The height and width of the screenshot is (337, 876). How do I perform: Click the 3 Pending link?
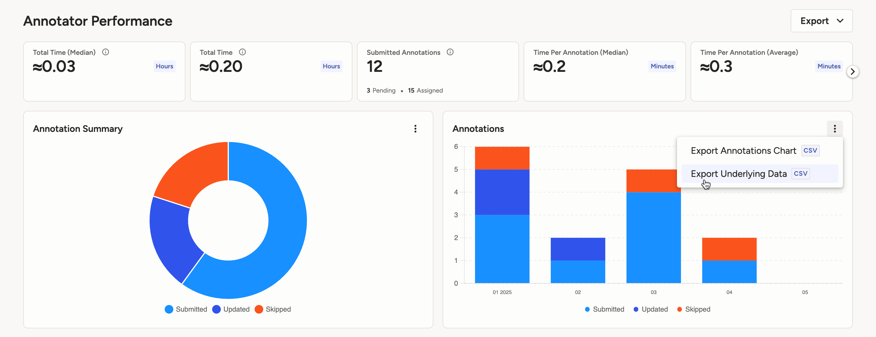(381, 90)
